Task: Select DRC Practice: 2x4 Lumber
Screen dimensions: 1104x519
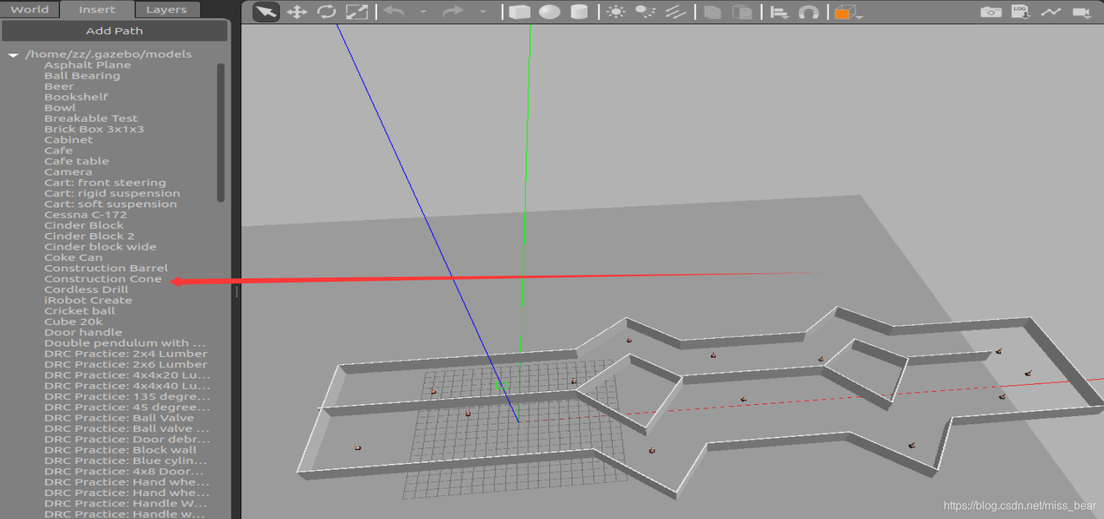Action: click(x=125, y=354)
